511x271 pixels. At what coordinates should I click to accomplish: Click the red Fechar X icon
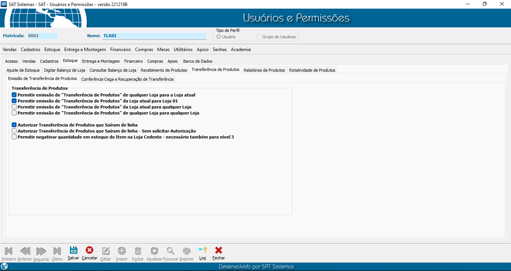pos(218,250)
